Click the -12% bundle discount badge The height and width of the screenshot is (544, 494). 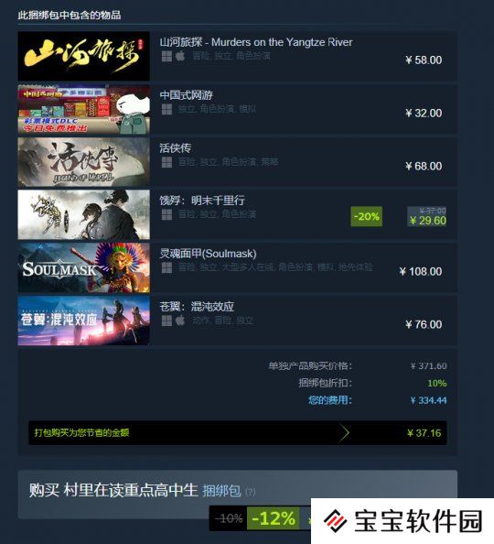[x=274, y=518]
